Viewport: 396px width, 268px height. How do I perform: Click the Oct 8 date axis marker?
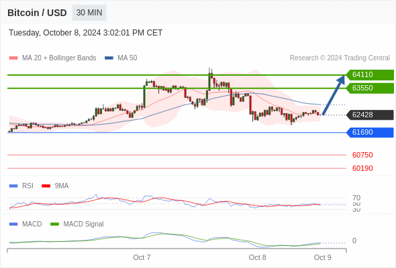pyautogui.click(x=257, y=257)
